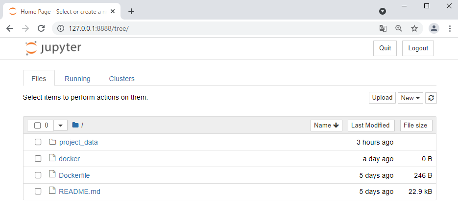
Task: Open the Dockerfile link
Action: tap(74, 175)
